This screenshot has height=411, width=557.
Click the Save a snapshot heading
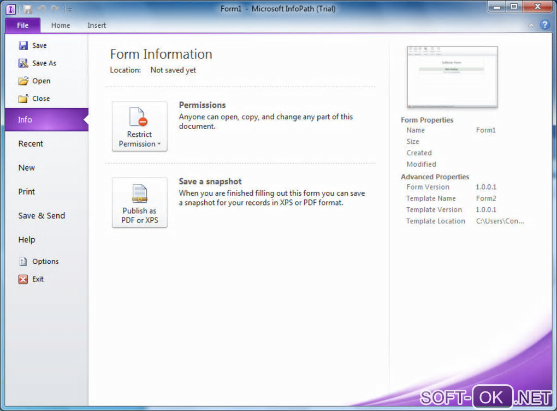click(x=210, y=182)
